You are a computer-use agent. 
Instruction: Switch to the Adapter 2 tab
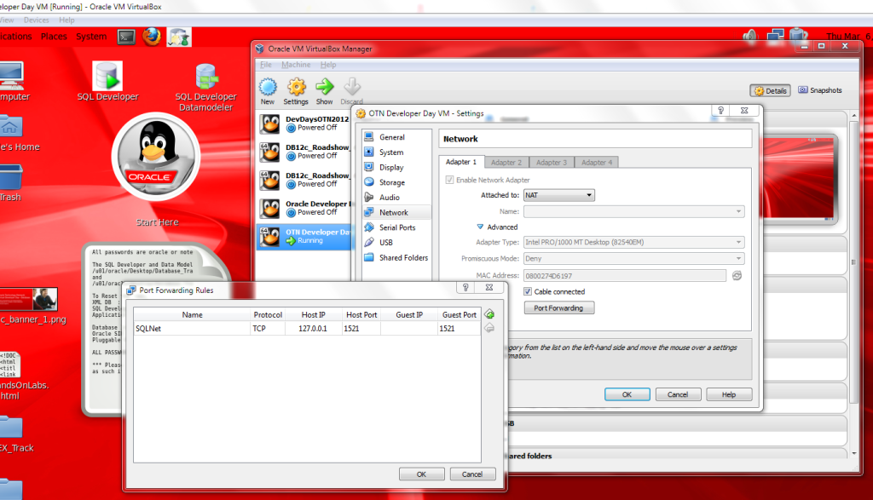tap(506, 163)
